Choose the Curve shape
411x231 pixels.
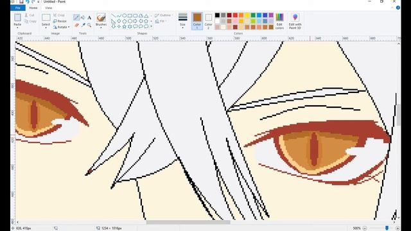click(x=119, y=15)
